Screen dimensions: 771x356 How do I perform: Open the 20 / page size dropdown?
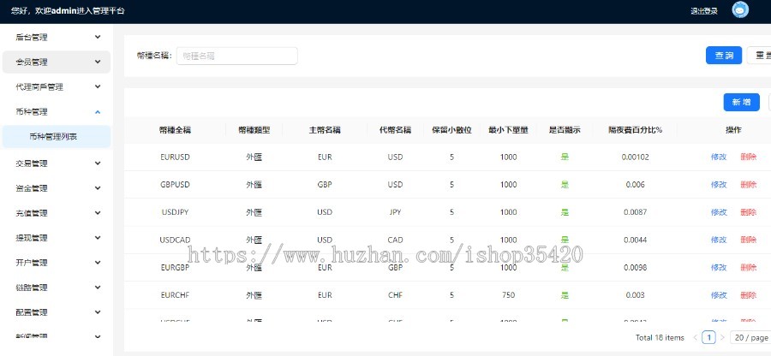(750, 337)
